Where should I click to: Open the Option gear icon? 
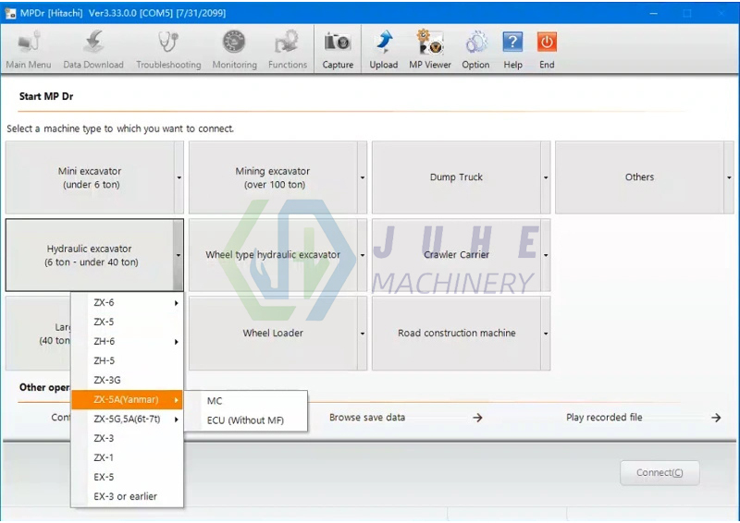click(475, 43)
